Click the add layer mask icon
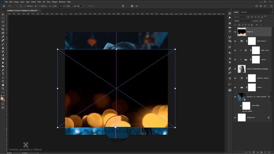The height and width of the screenshot is (154, 274). pyautogui.click(x=254, y=152)
